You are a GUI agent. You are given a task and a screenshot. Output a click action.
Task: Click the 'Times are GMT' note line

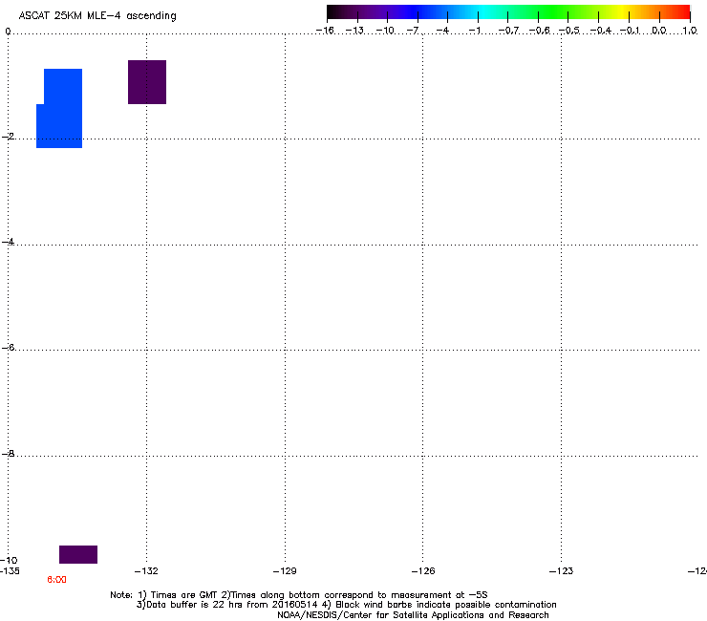pyautogui.click(x=299, y=595)
